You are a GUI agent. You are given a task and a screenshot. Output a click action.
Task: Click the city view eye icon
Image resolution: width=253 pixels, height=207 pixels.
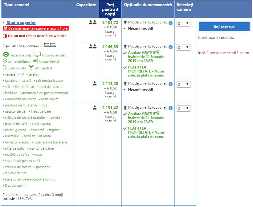click(6, 55)
